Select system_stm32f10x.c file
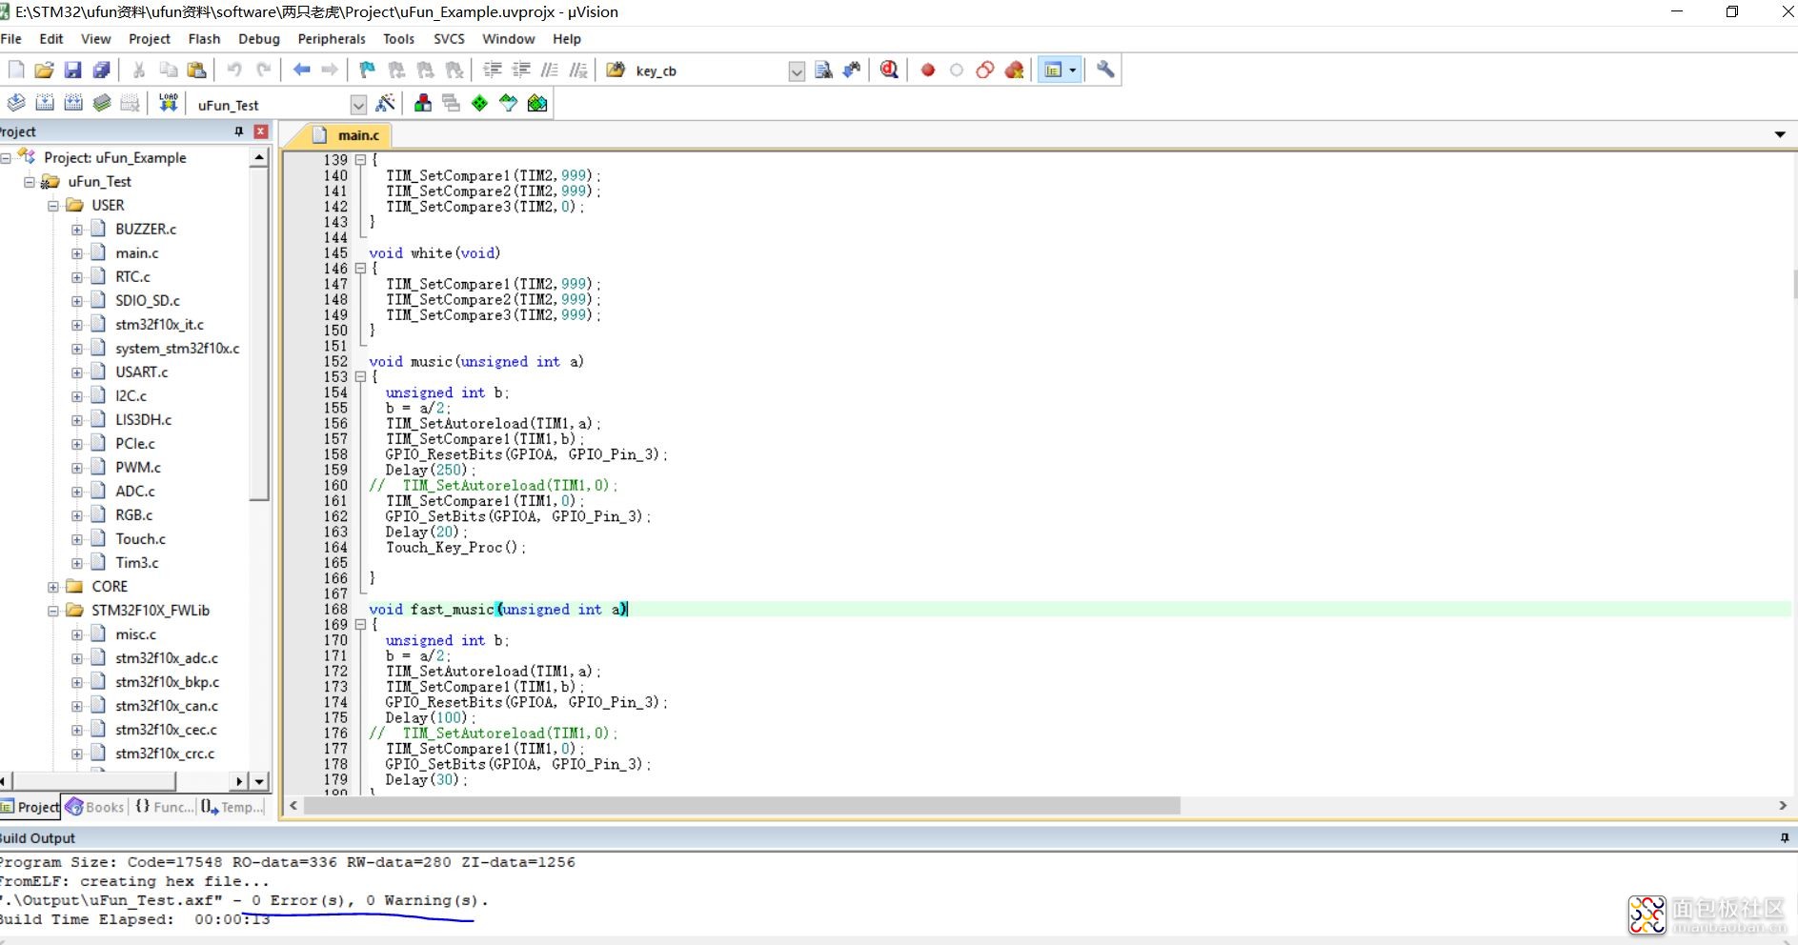 177,349
